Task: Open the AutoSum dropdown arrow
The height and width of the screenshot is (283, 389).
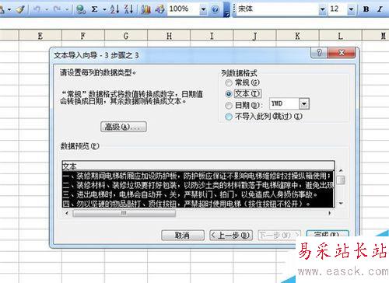Action: [x=104, y=10]
